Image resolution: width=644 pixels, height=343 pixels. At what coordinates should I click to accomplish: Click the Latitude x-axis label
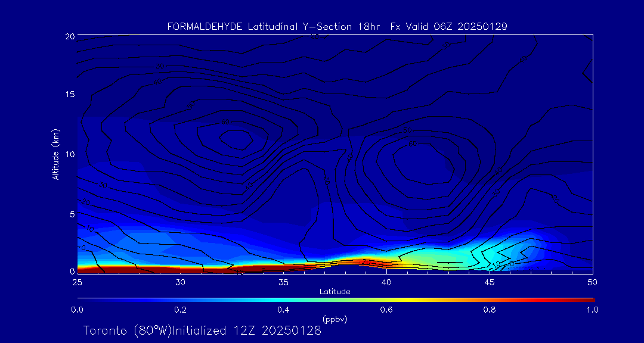pyautogui.click(x=335, y=291)
